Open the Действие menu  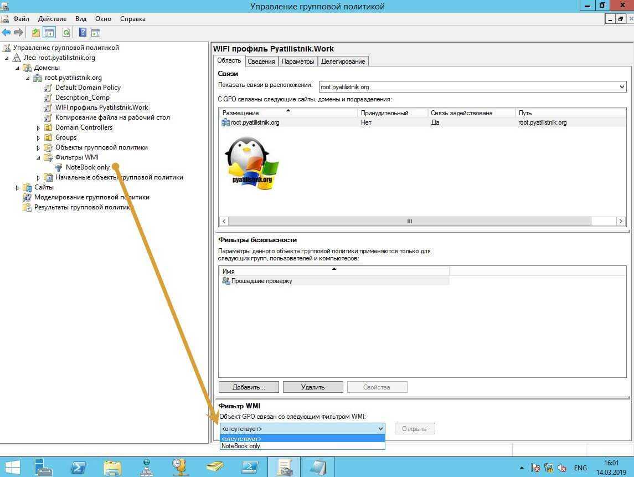point(52,19)
